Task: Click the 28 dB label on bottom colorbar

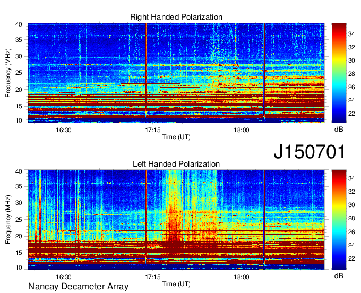Action: pos(351,219)
